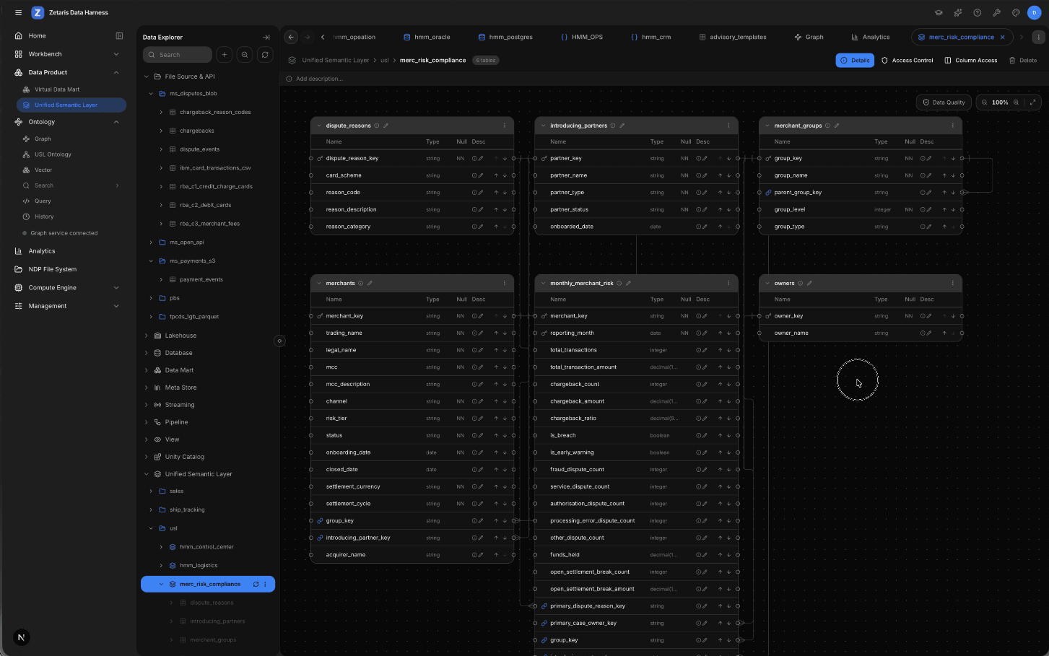
Task: Switch to the HMM_OPS tab
Action: click(582, 37)
